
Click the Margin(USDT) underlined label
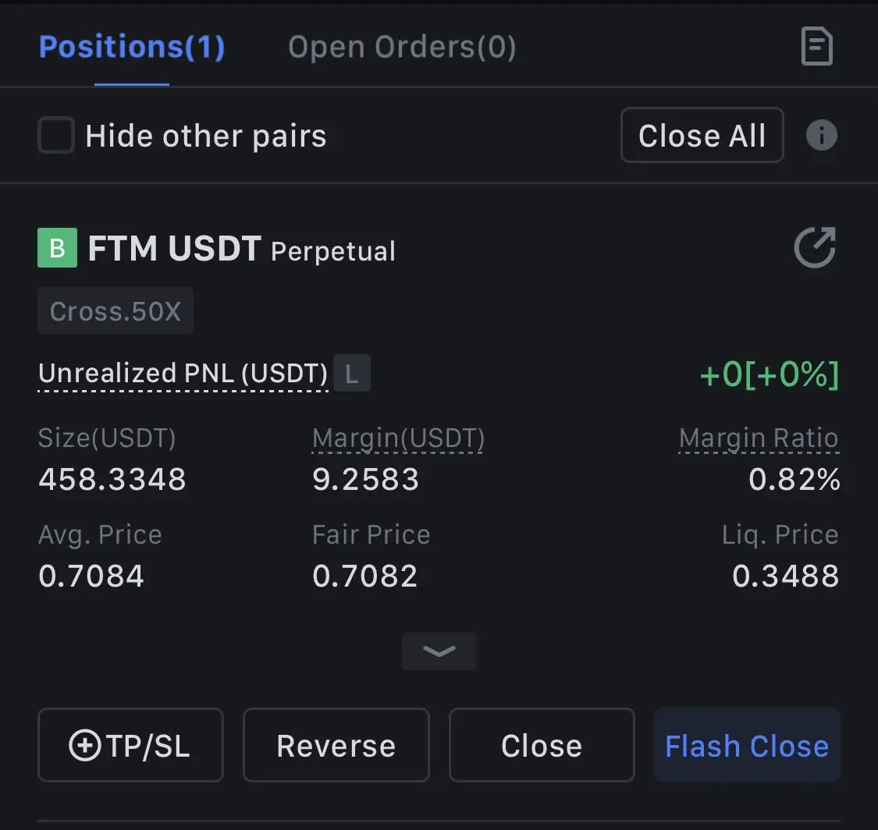pos(398,438)
